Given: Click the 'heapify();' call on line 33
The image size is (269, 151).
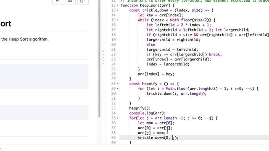Looking at the screenshot, I should [140, 108].
